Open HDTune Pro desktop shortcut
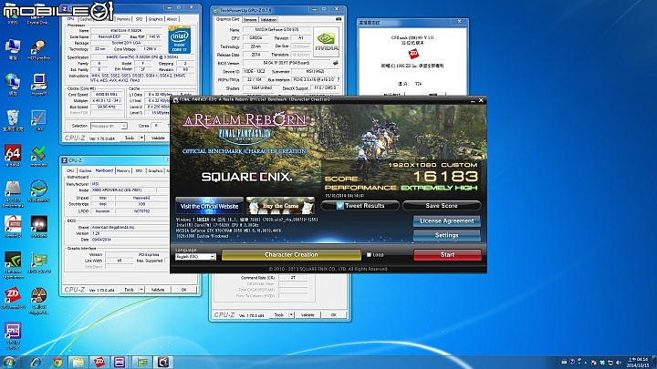 38,50
